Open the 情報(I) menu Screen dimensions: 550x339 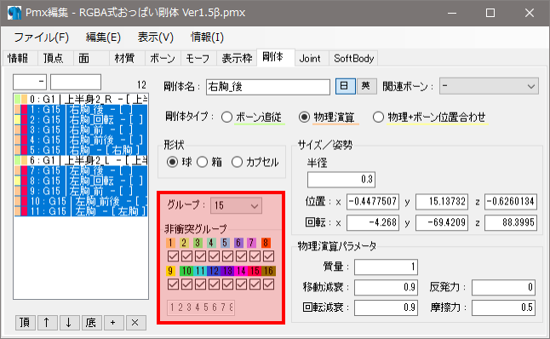(x=207, y=37)
